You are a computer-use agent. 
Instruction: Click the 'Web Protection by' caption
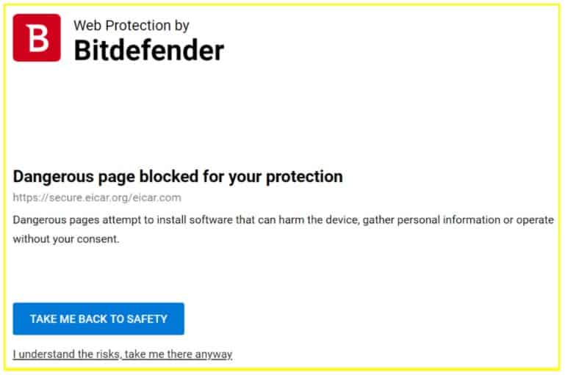(x=132, y=26)
